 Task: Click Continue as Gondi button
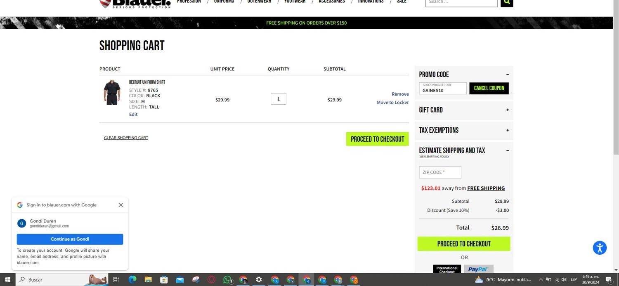point(70,239)
